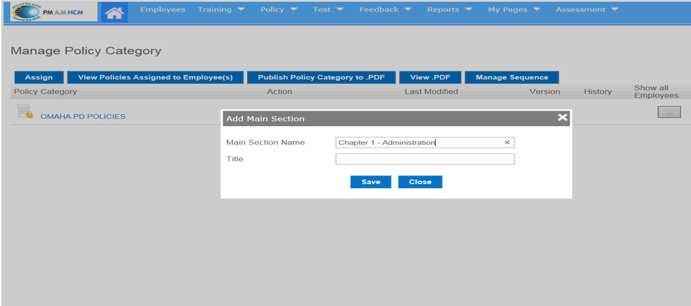Open the OMAHA PD POLICIES link

tap(83, 116)
